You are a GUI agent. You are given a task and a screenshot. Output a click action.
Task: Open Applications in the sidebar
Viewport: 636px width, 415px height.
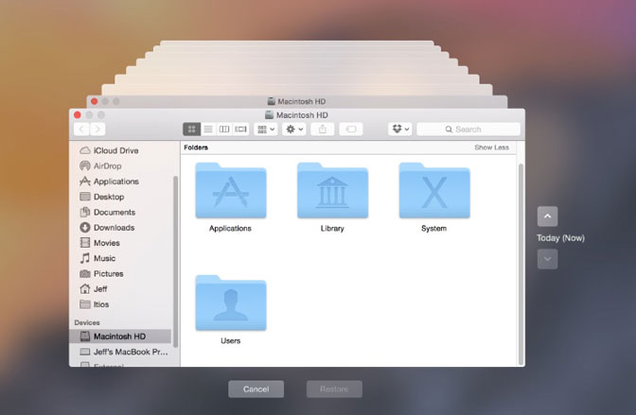pyautogui.click(x=120, y=182)
